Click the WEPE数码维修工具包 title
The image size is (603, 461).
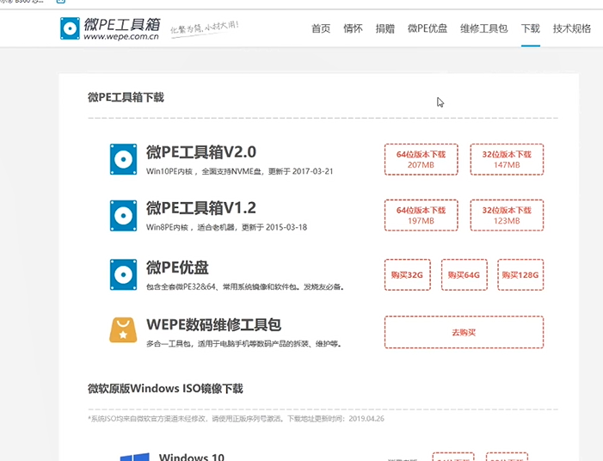click(x=214, y=324)
